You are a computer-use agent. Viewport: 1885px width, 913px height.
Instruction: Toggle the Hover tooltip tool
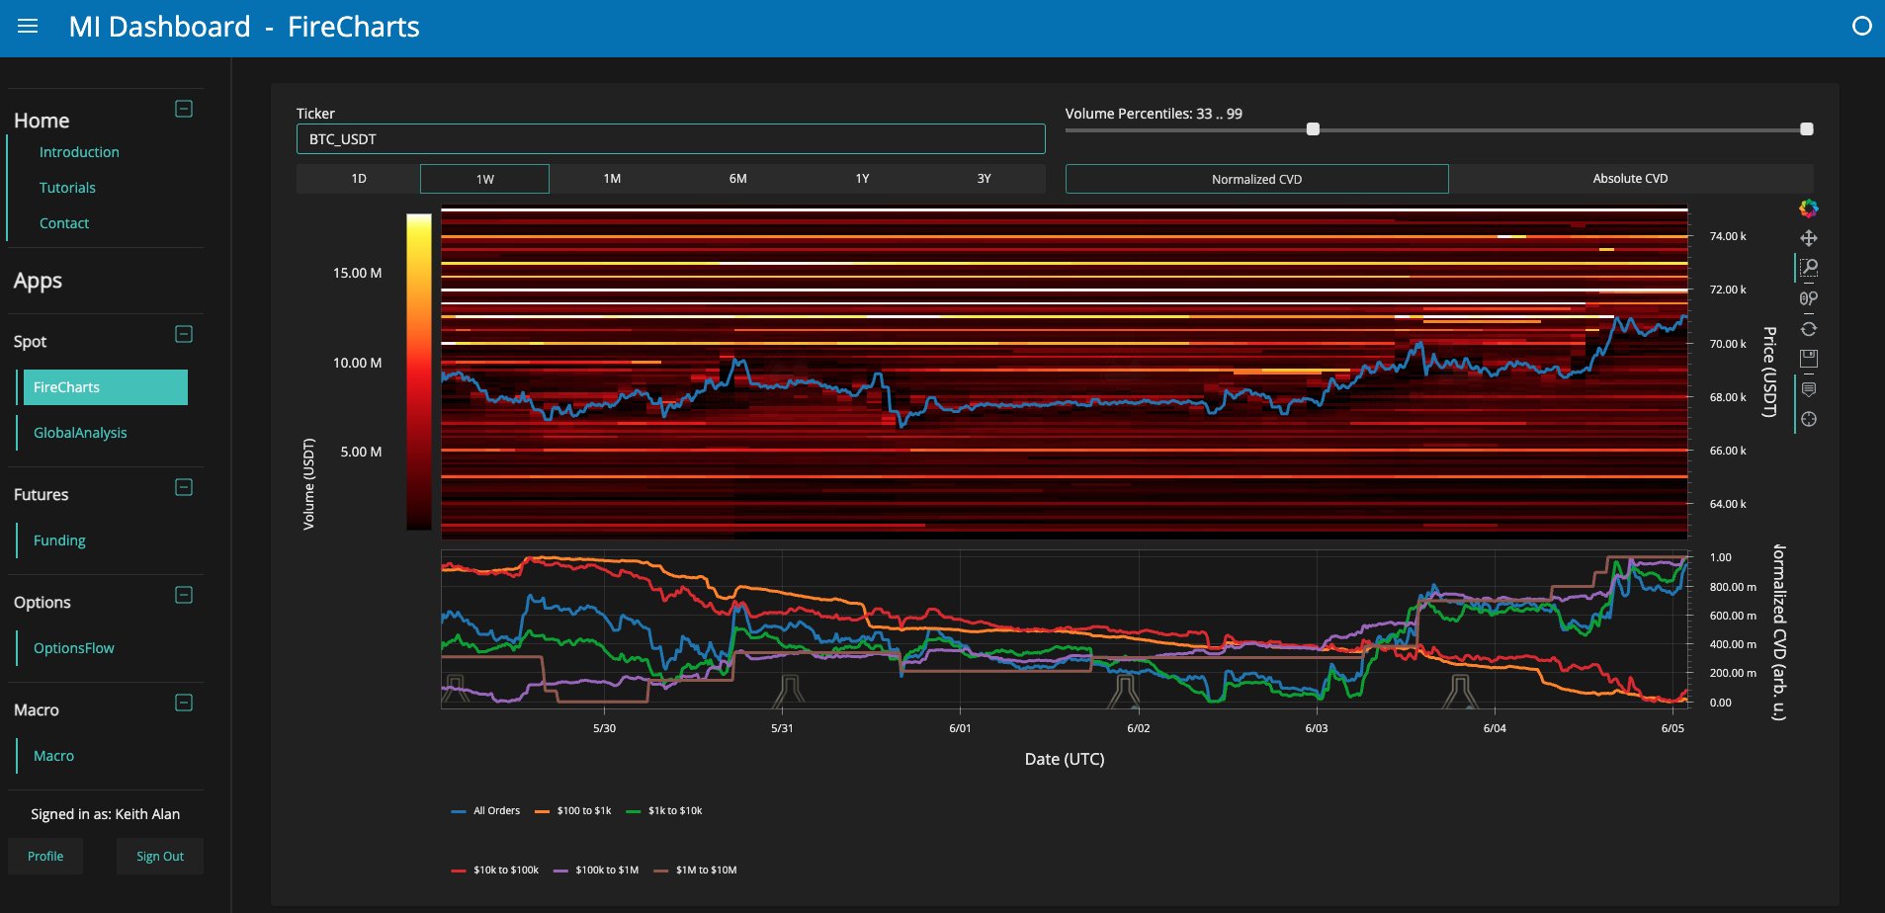pos(1808,389)
